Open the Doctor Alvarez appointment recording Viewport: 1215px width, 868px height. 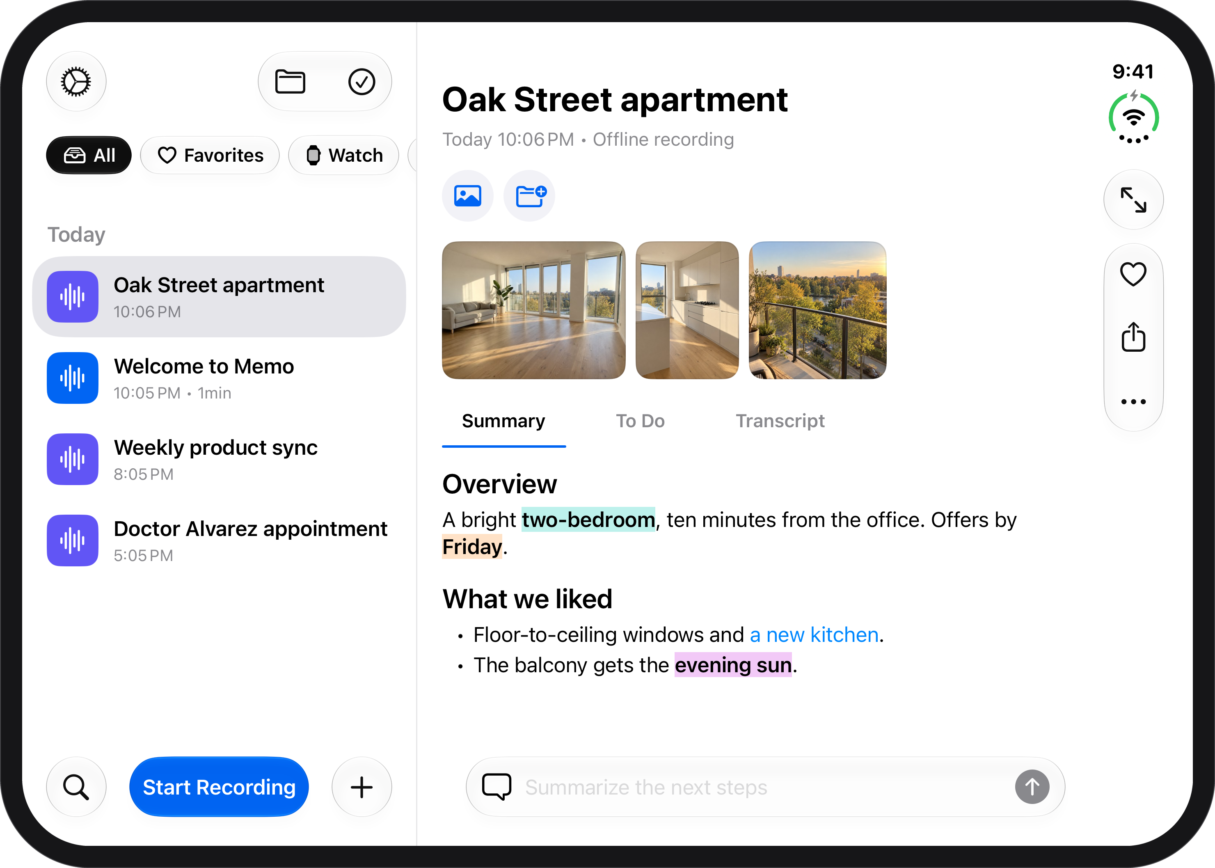click(x=219, y=540)
